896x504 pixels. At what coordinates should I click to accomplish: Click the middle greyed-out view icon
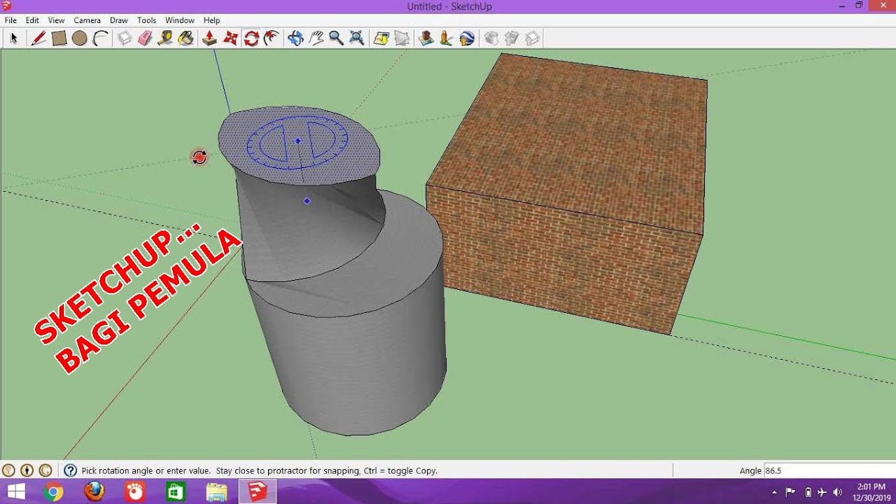[x=512, y=38]
